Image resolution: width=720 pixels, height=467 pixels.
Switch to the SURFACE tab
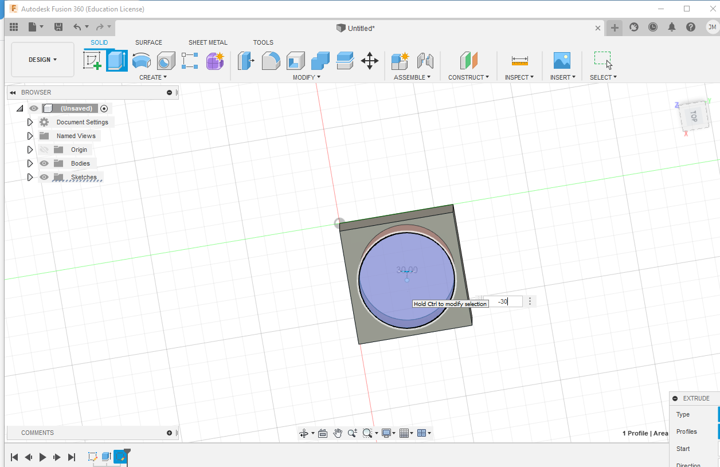pos(148,42)
